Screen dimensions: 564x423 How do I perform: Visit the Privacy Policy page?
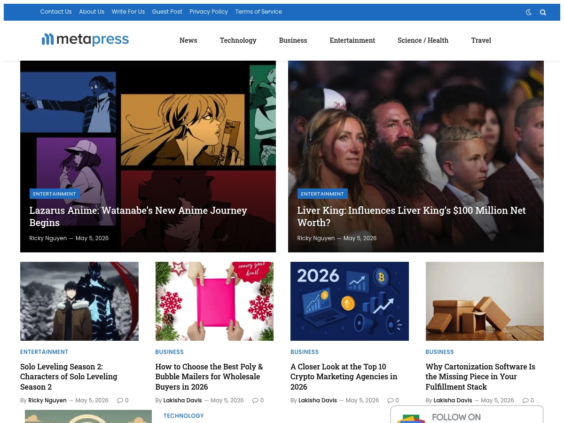[209, 12]
